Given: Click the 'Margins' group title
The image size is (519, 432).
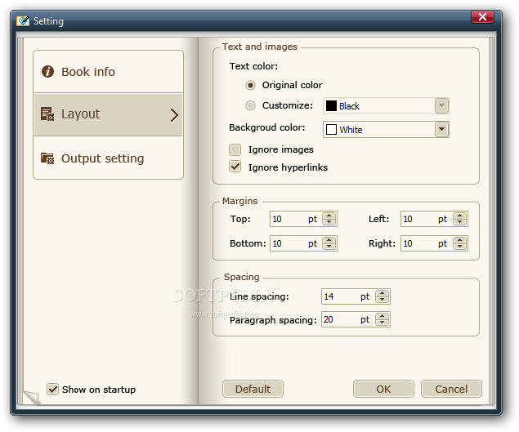Looking at the screenshot, I should click(240, 201).
